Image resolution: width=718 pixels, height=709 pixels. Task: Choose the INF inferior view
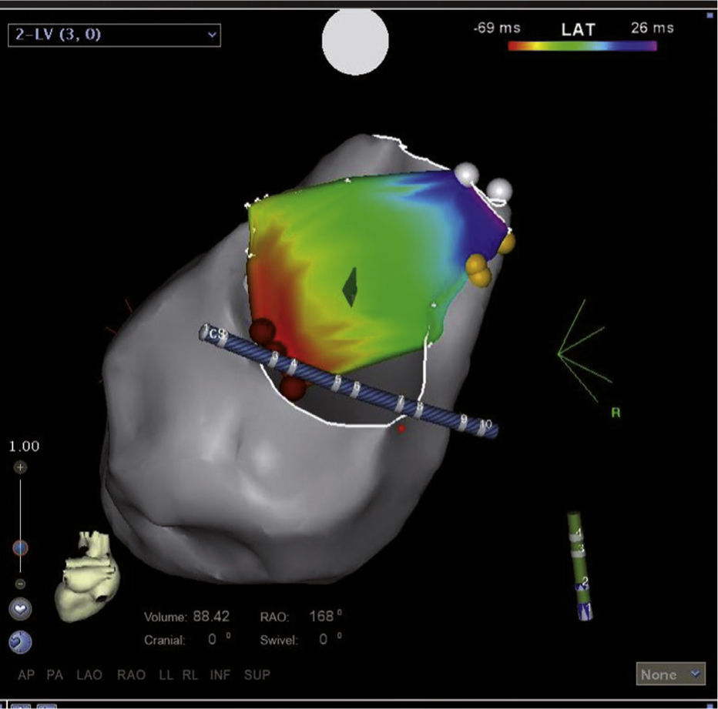(220, 675)
